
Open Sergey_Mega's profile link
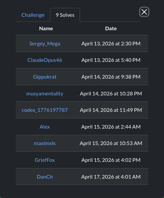[x=45, y=44]
